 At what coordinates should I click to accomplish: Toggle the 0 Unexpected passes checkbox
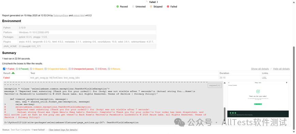[70, 69]
